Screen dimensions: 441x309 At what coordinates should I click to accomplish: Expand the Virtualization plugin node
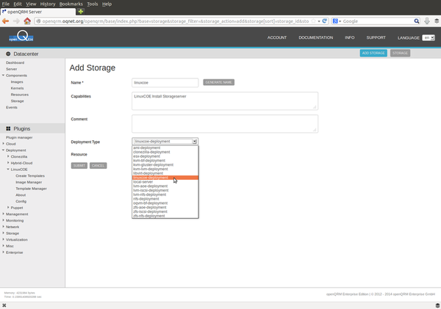(4, 239)
